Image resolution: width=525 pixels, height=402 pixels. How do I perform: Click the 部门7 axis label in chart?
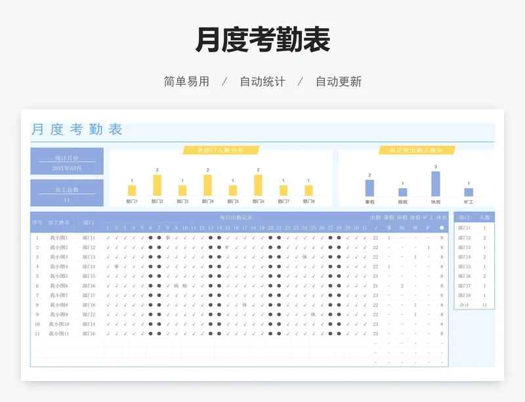click(x=283, y=201)
